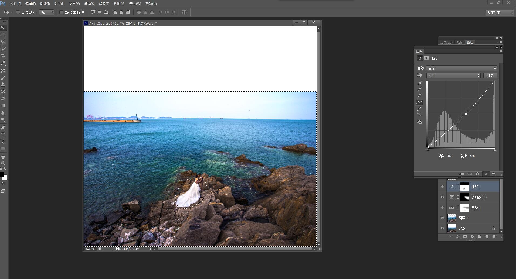Open the 滤镜(T) menu
This screenshot has width=516, height=279.
click(x=104, y=4)
